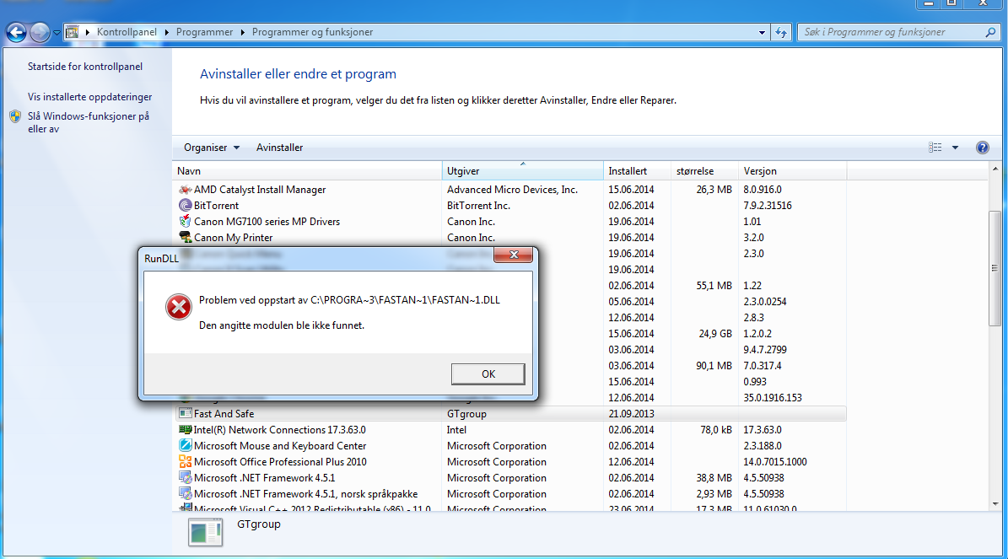This screenshot has width=1008, height=559.
Task: Click the scrollbar down arrow
Action: (x=995, y=504)
